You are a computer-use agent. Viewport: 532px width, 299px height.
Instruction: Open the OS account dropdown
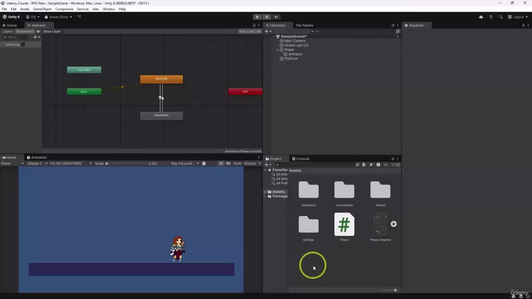point(33,17)
